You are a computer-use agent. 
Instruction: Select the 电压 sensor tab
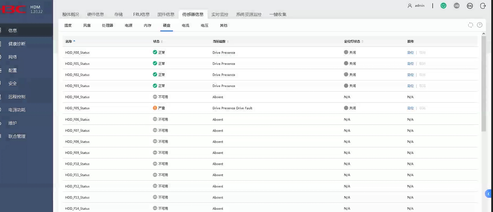tap(205, 25)
